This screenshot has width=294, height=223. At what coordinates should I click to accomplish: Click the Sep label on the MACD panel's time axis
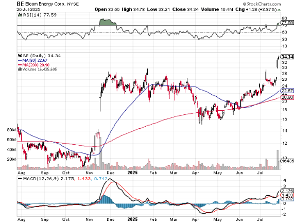point(45,219)
